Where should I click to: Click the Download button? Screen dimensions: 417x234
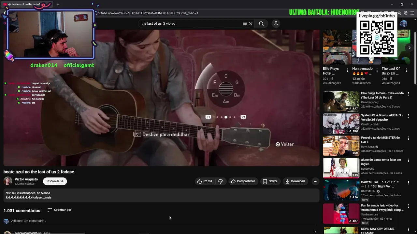[x=295, y=181]
